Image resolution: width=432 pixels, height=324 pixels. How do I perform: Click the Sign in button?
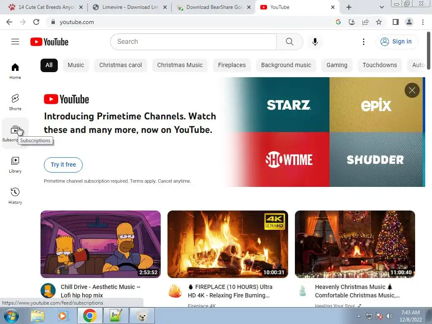[x=397, y=42]
